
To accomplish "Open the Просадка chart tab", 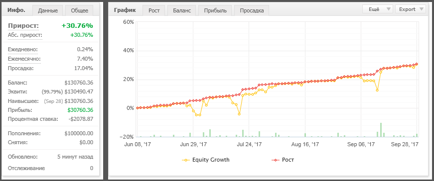I will click(252, 10).
